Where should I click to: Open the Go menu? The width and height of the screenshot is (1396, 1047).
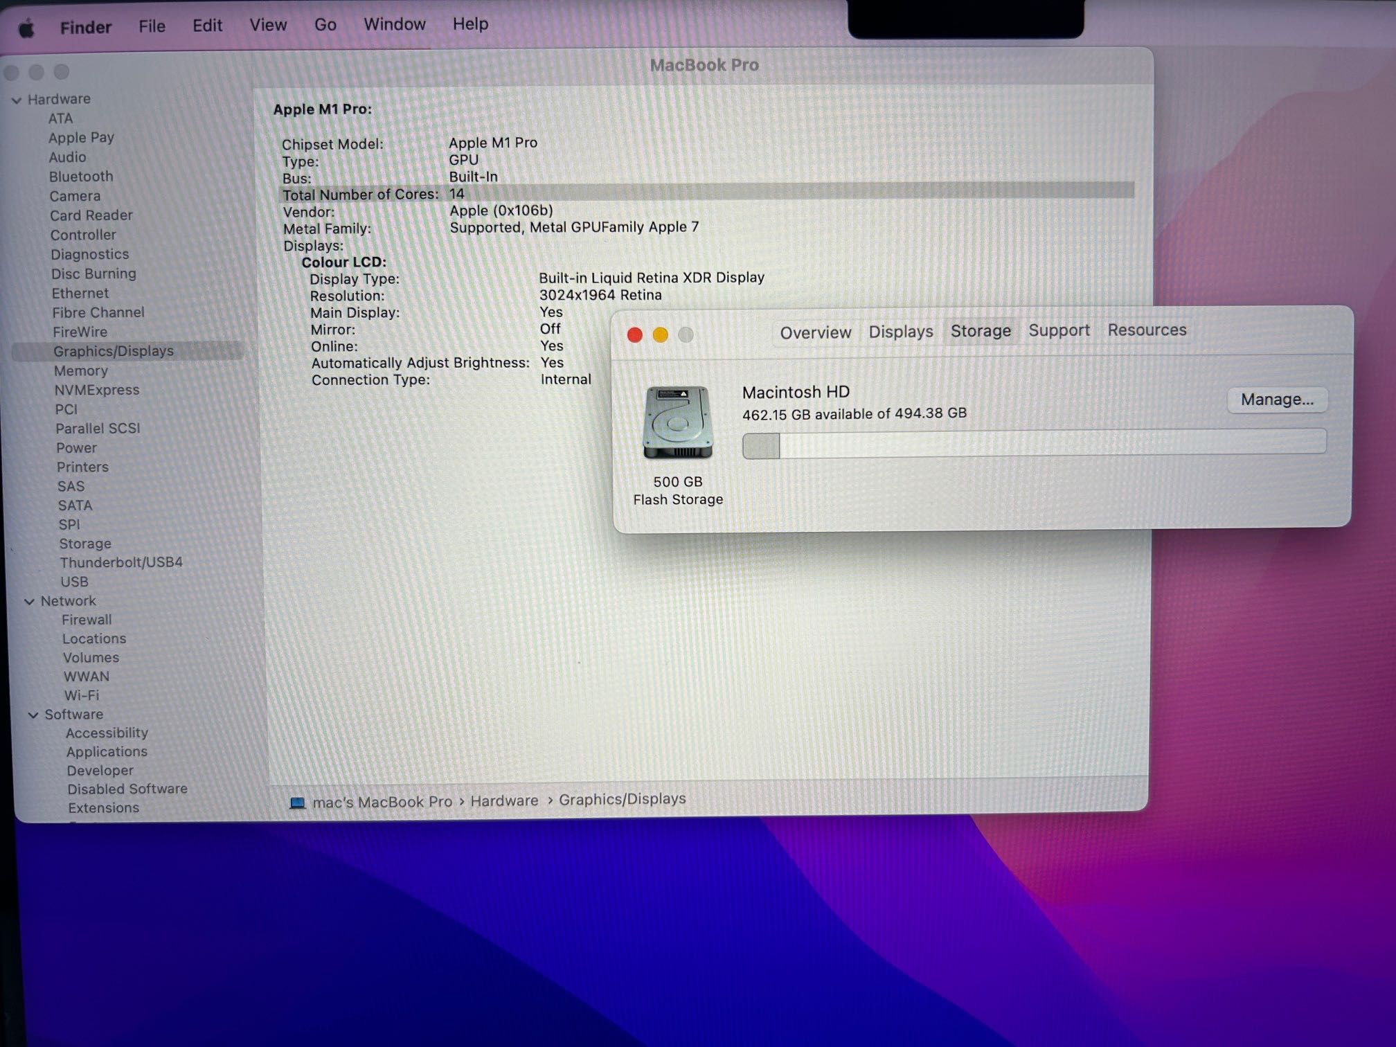coord(325,24)
